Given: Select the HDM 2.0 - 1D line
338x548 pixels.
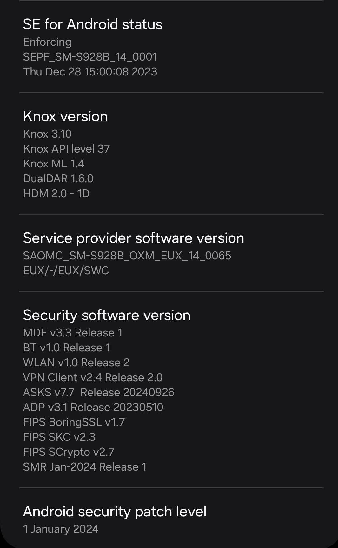Looking at the screenshot, I should [56, 193].
